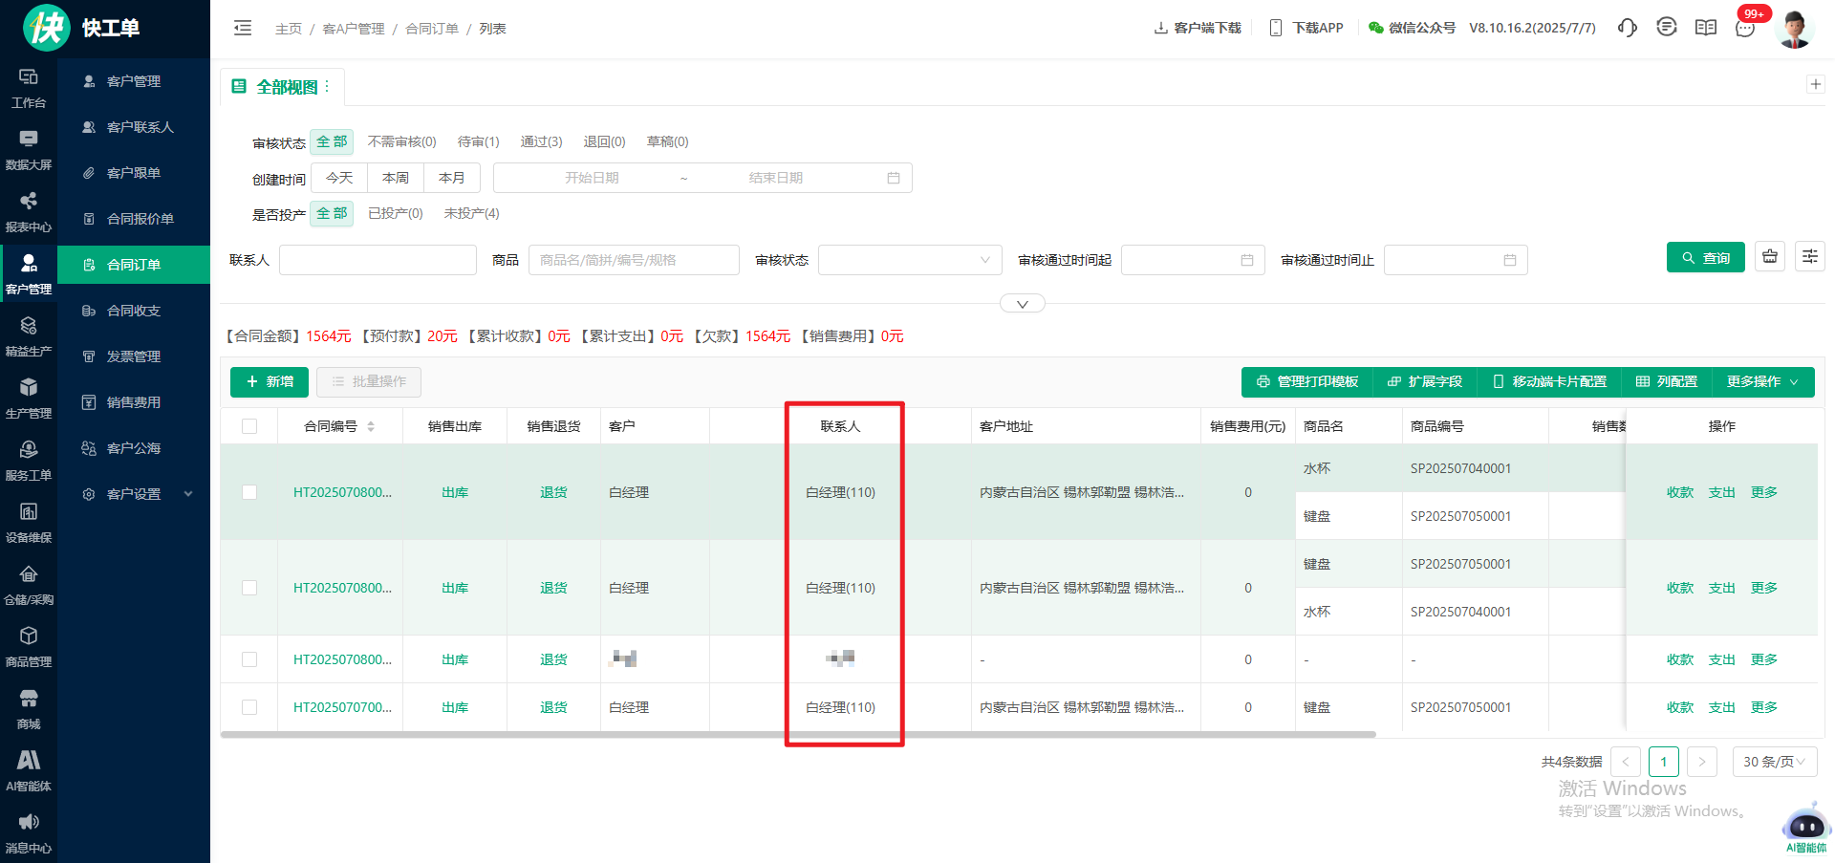Open the 30 条/页 page size selector
The height and width of the screenshot is (863, 1835).
[x=1774, y=762]
